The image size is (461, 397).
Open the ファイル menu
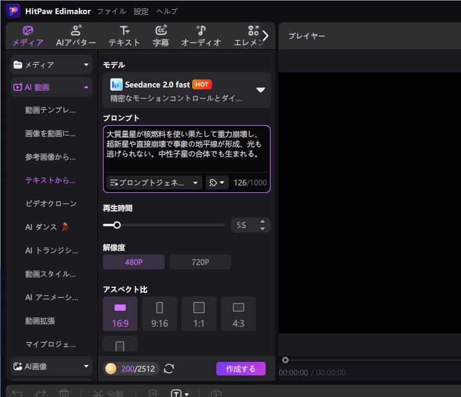coord(112,12)
